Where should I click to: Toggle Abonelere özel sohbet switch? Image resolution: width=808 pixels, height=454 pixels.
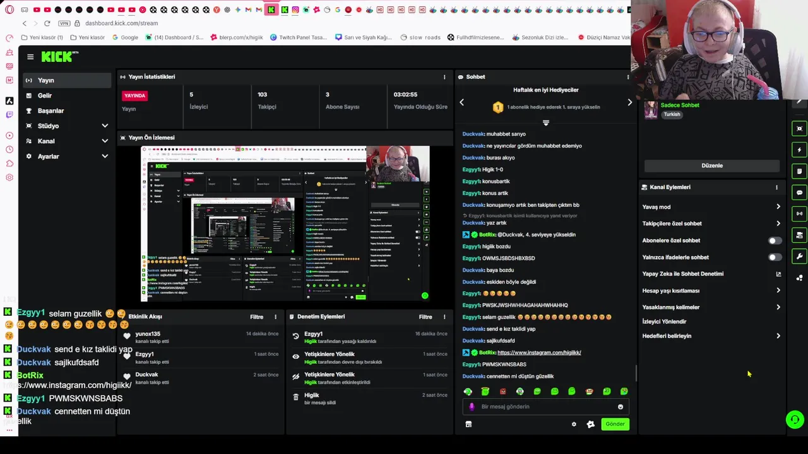coord(775,240)
